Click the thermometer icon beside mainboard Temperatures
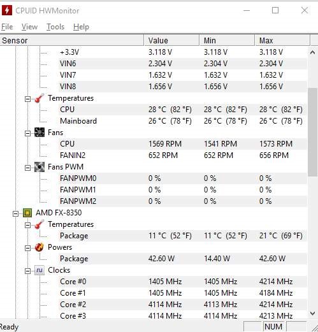This screenshot has width=318, height=332. pyautogui.click(x=40, y=98)
